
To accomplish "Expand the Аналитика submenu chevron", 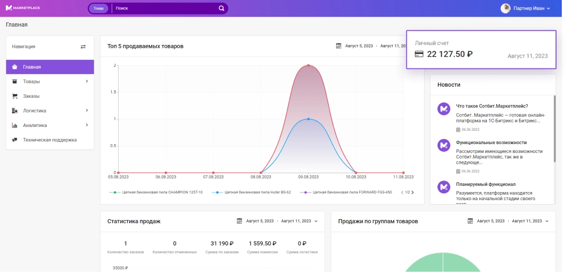I will [87, 125].
